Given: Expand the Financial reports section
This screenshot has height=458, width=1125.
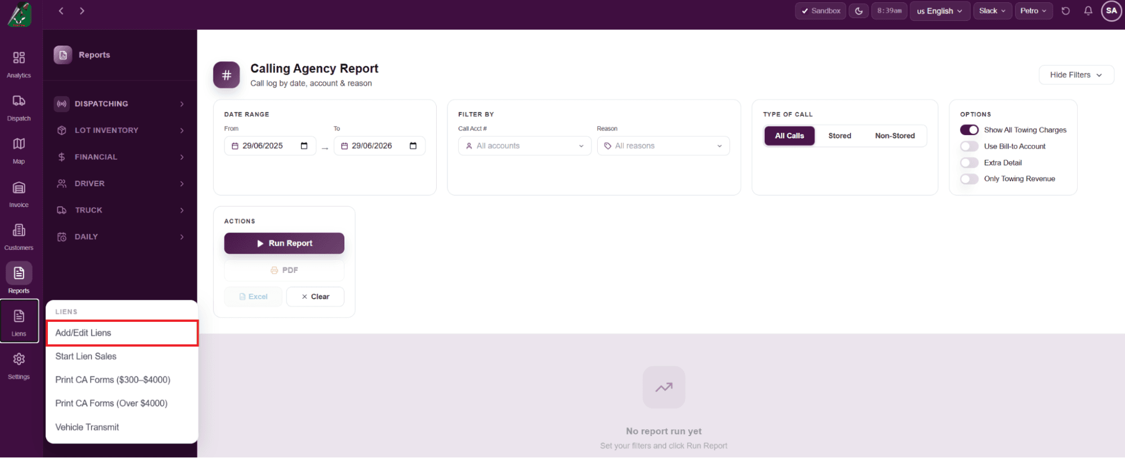Looking at the screenshot, I should (120, 157).
